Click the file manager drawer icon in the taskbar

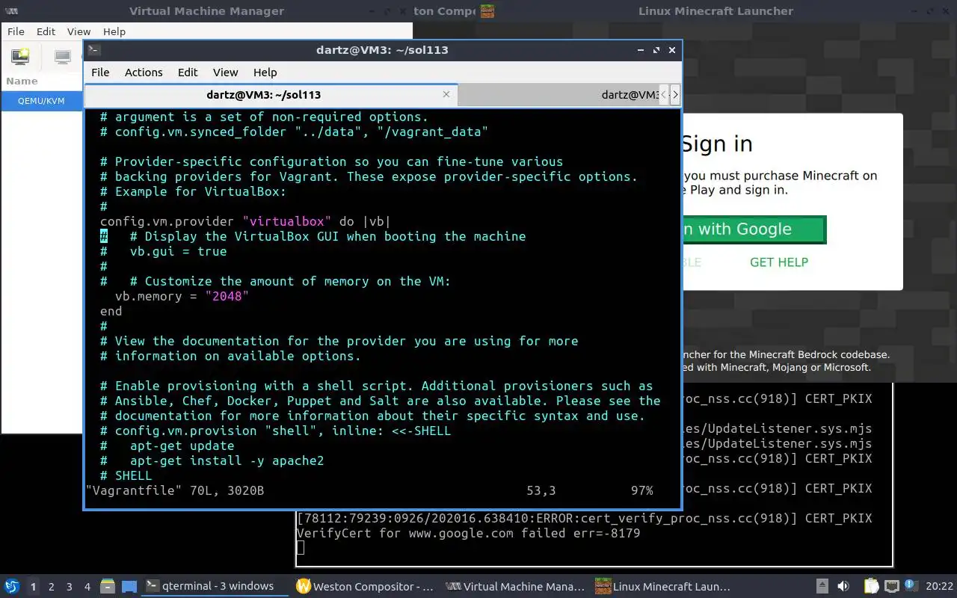(x=107, y=587)
